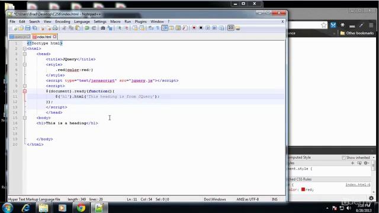The height and width of the screenshot is (213, 379).
Task: Open the Plugins menu
Action: point(141,21)
